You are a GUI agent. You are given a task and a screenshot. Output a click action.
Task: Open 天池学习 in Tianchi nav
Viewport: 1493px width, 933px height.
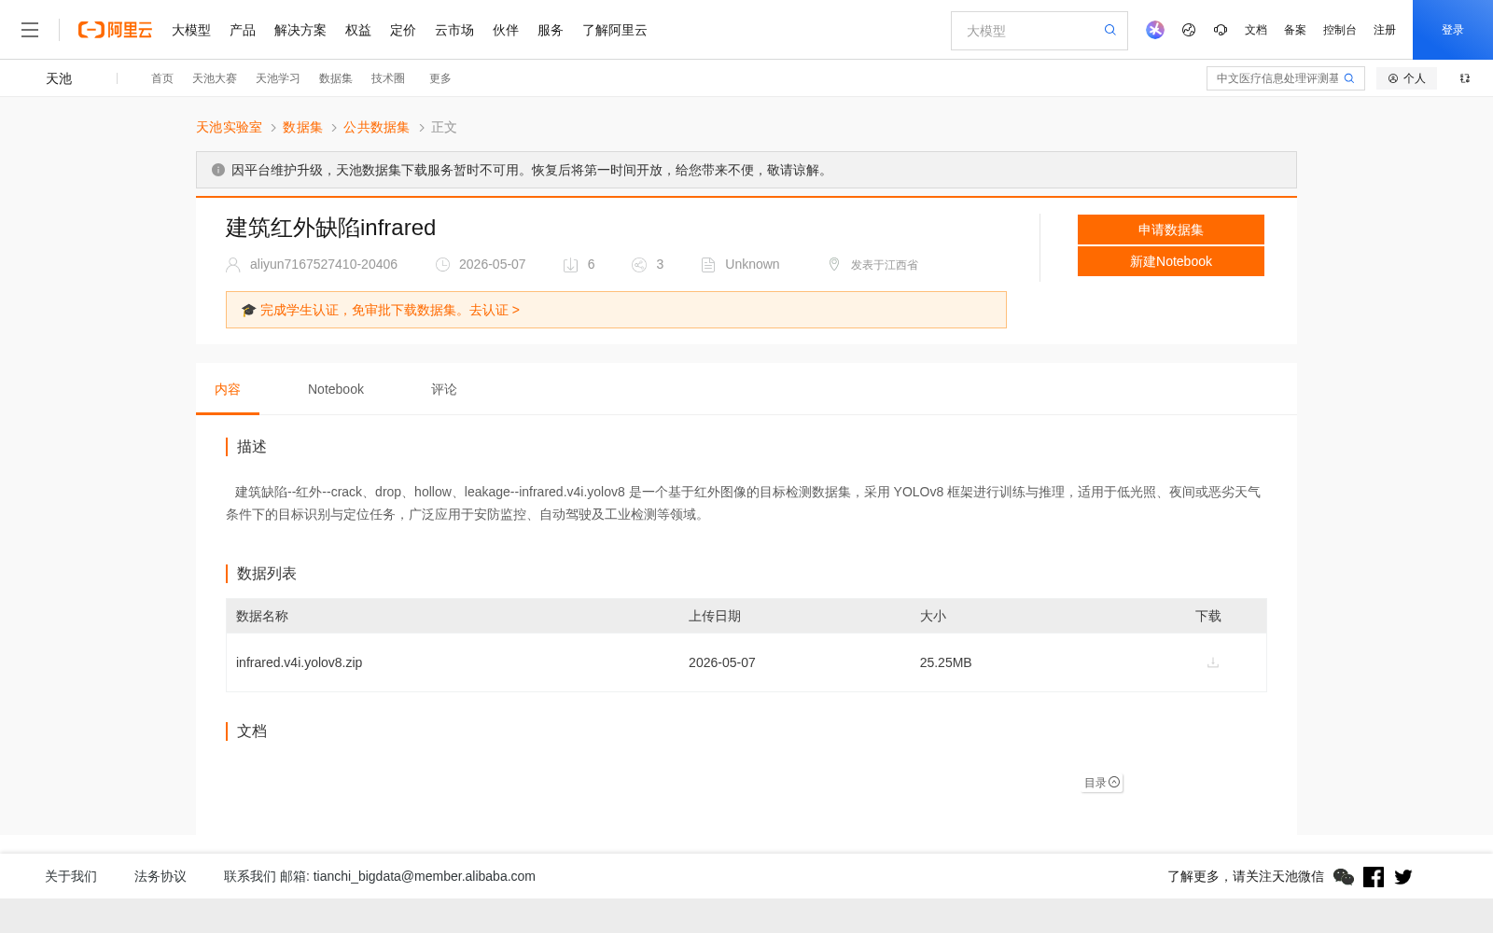click(x=278, y=78)
